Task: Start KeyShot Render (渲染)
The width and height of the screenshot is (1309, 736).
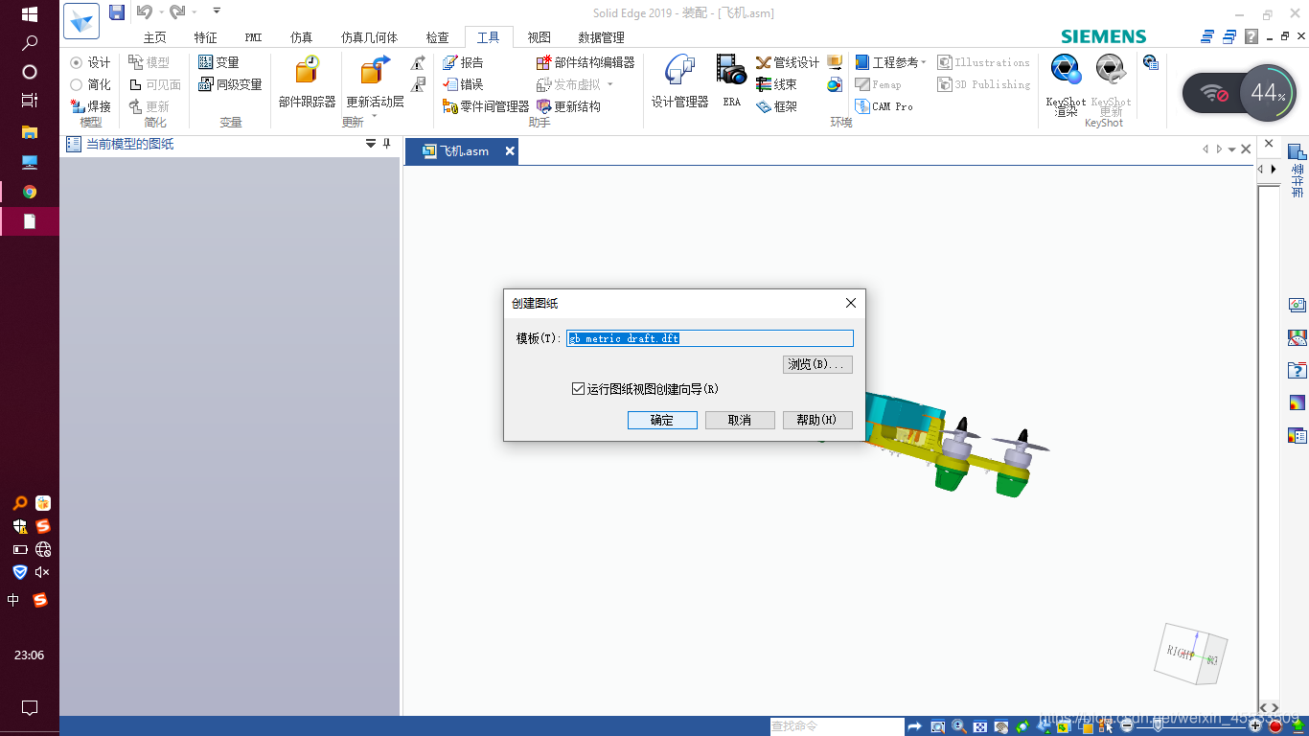Action: click(1066, 84)
